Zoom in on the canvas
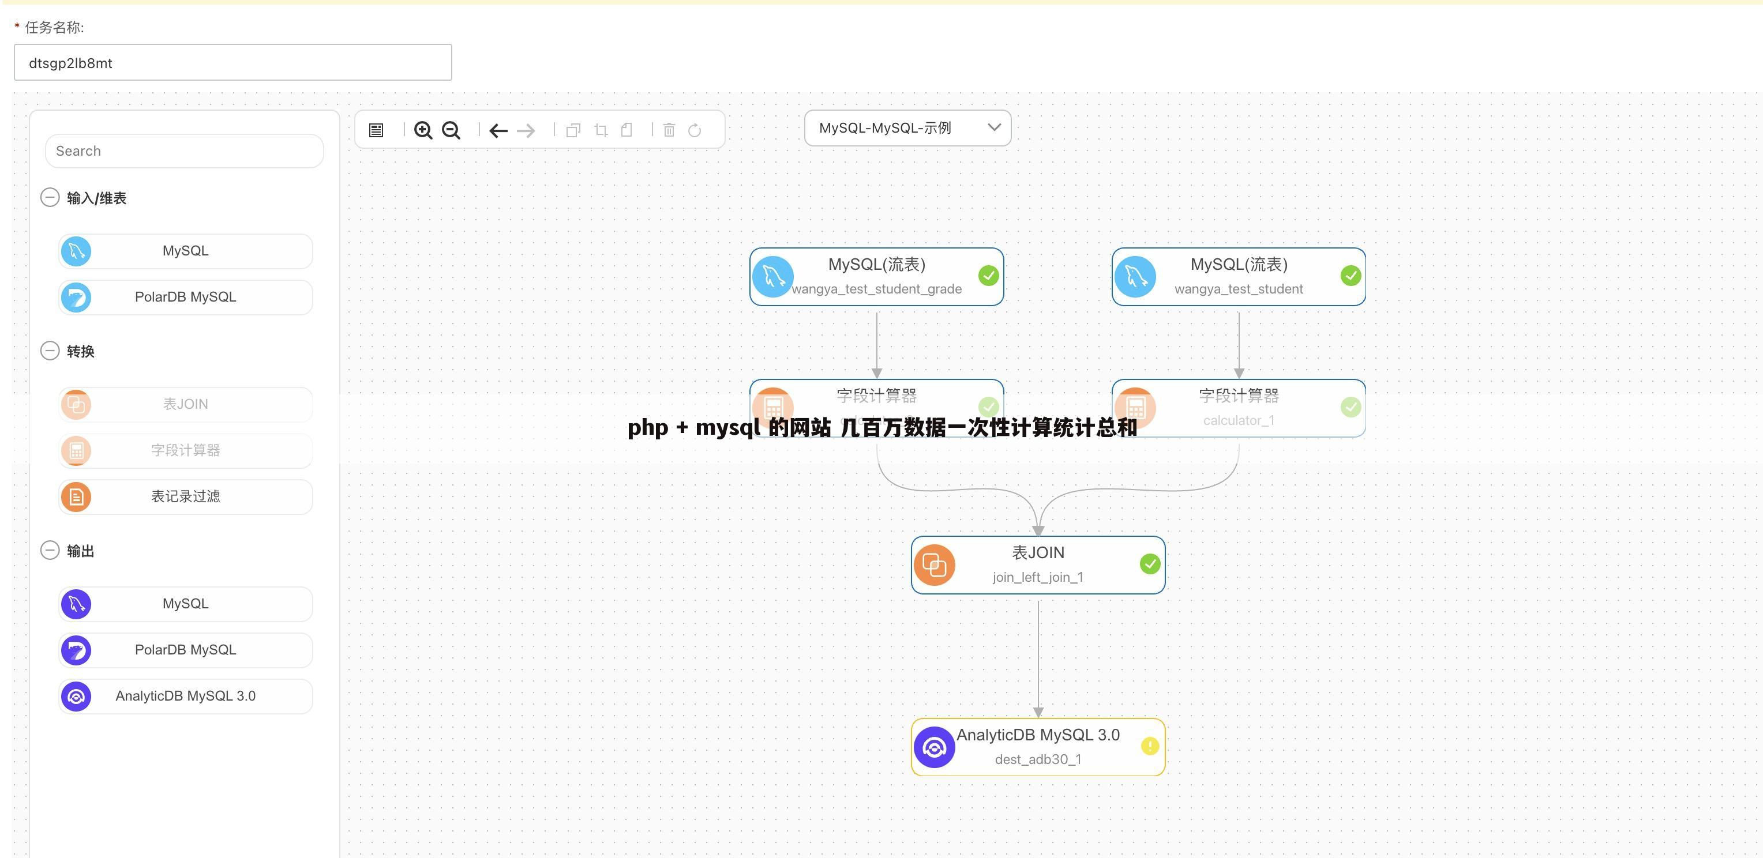1763x858 pixels. (x=423, y=130)
